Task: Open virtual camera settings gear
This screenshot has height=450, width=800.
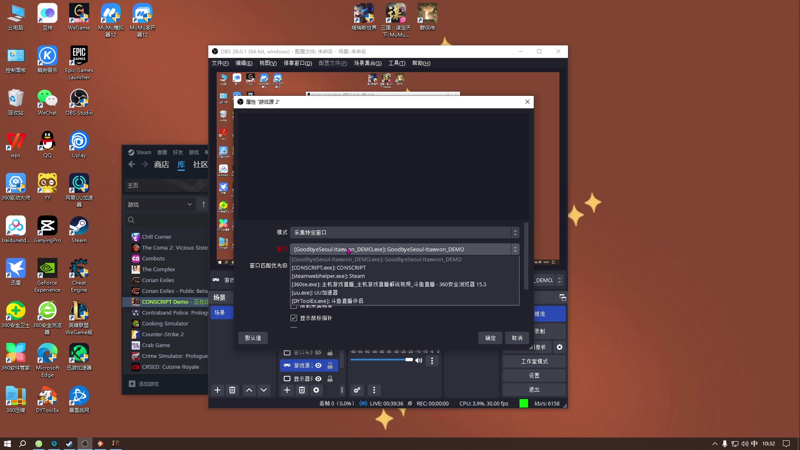Action: point(560,347)
